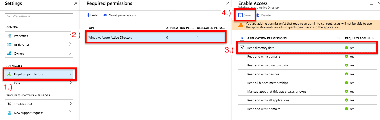Sort by the Requires Admin column arrows
380x120 pixels.
(x=373, y=38)
